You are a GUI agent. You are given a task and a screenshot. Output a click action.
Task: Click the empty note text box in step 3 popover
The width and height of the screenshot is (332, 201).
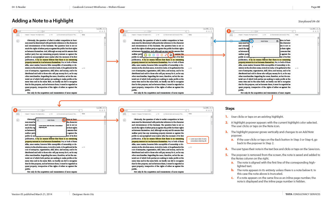click(x=265, y=50)
